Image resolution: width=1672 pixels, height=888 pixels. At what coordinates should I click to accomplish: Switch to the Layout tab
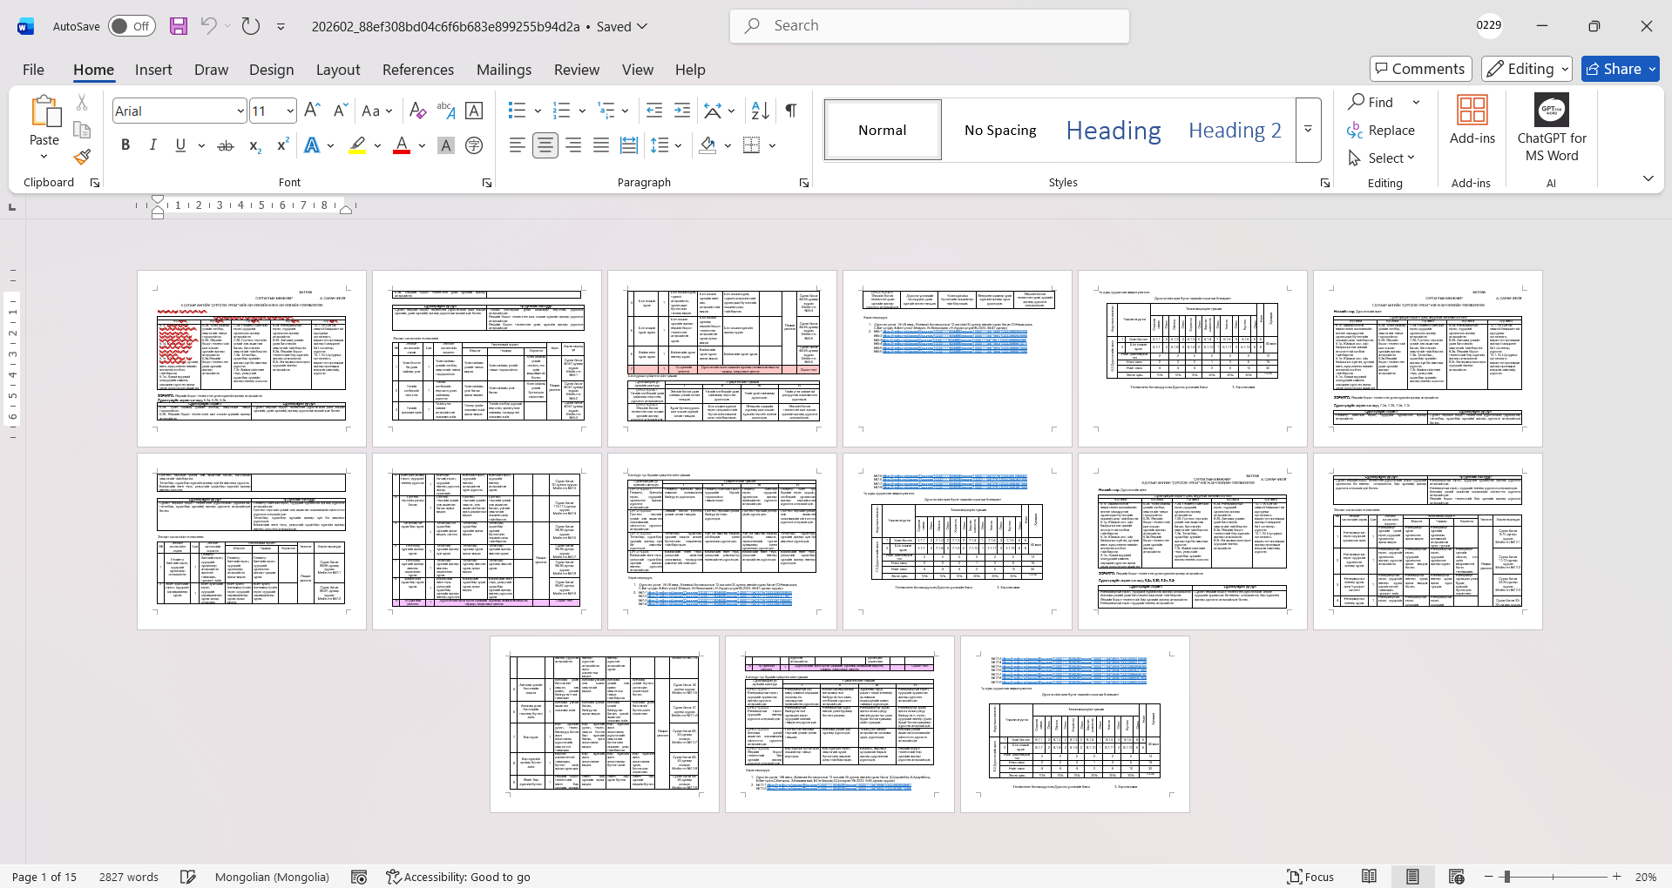[x=337, y=70]
